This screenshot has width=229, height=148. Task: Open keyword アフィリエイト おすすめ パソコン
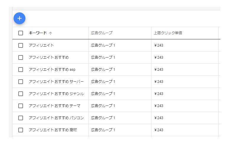(56, 118)
